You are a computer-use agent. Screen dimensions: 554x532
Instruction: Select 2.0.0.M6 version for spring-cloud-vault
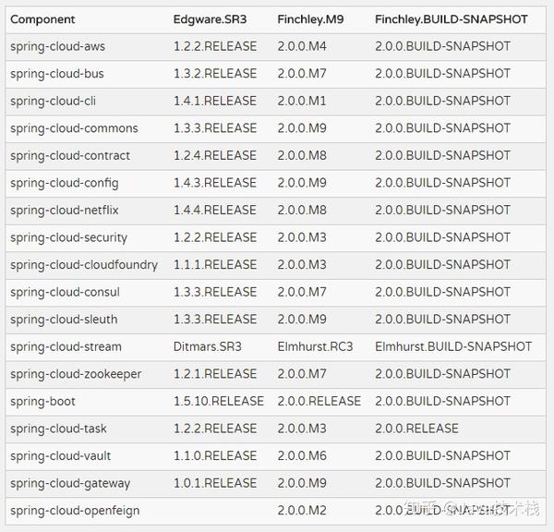302,456
